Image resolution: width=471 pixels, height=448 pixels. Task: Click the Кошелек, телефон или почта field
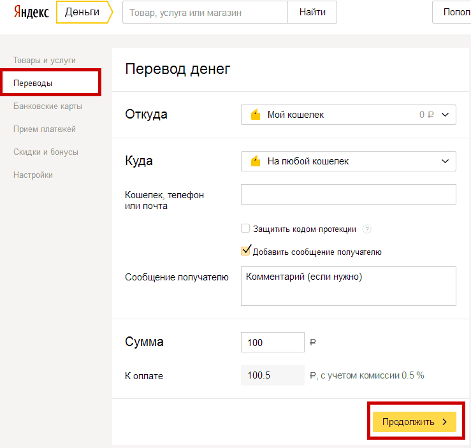click(349, 194)
